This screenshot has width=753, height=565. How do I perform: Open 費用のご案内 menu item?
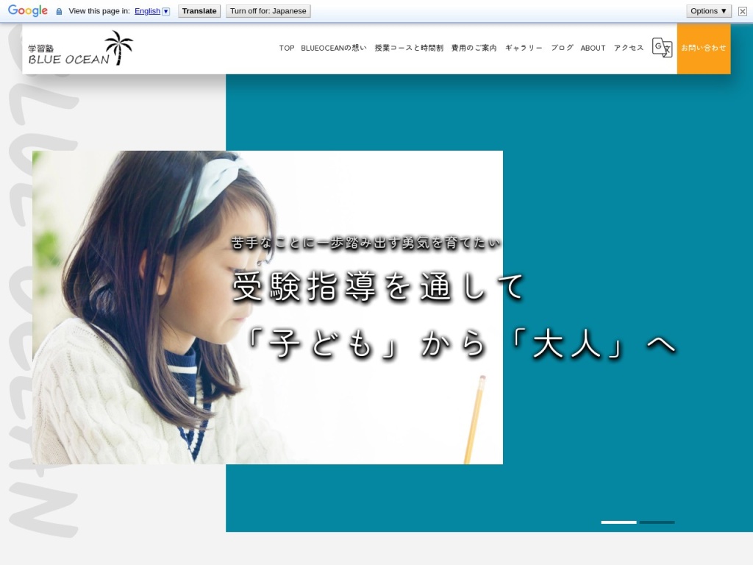474,48
